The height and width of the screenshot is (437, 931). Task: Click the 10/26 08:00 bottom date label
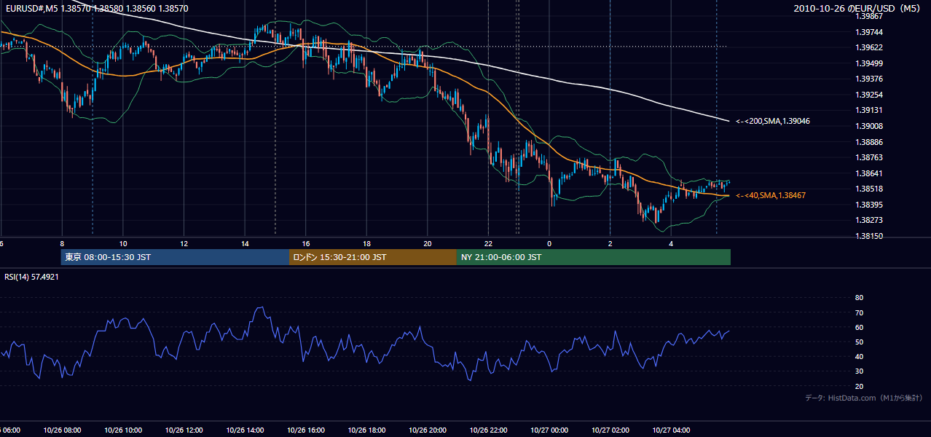point(62,430)
